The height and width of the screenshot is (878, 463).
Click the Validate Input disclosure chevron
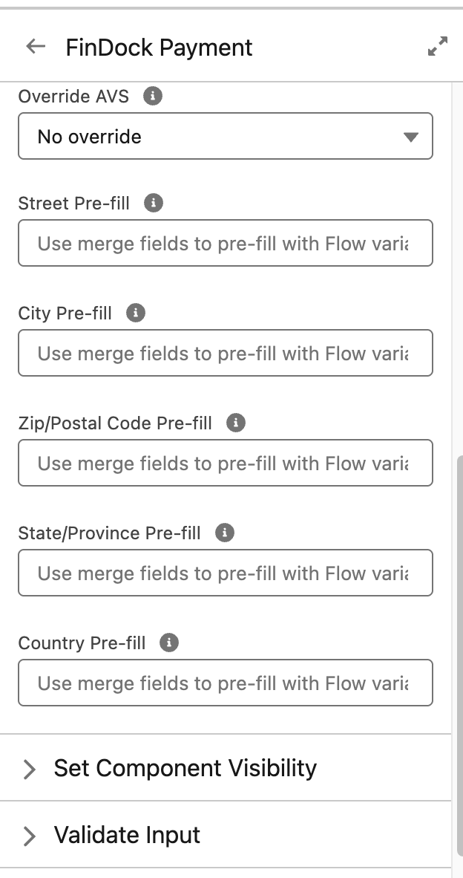[28, 836]
